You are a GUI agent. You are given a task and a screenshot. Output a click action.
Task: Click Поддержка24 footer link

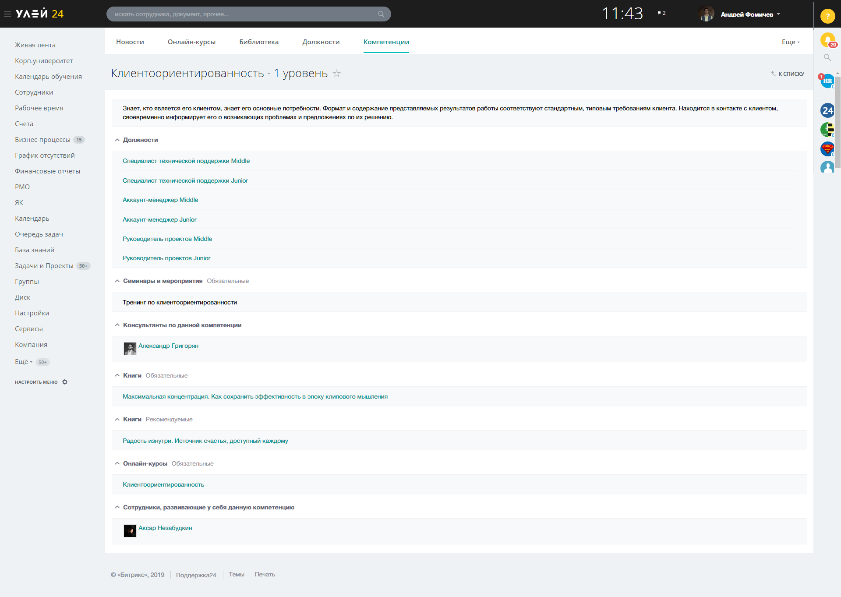(196, 575)
